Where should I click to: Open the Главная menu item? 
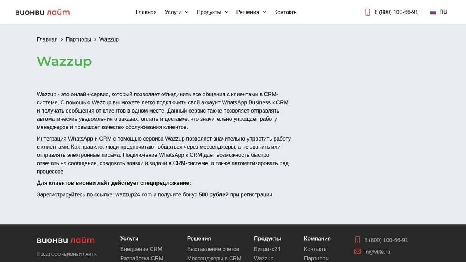[x=146, y=12]
